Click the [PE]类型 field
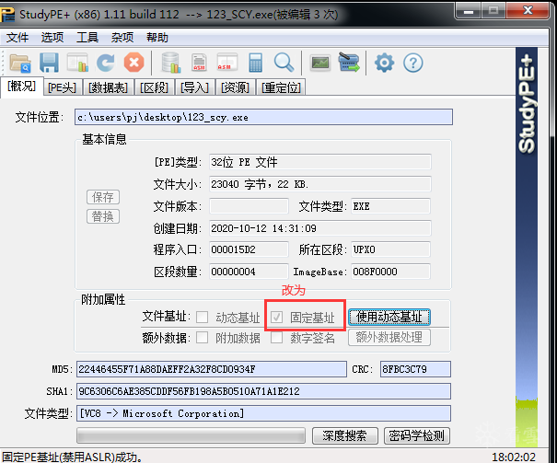The image size is (557, 463). tap(320, 162)
